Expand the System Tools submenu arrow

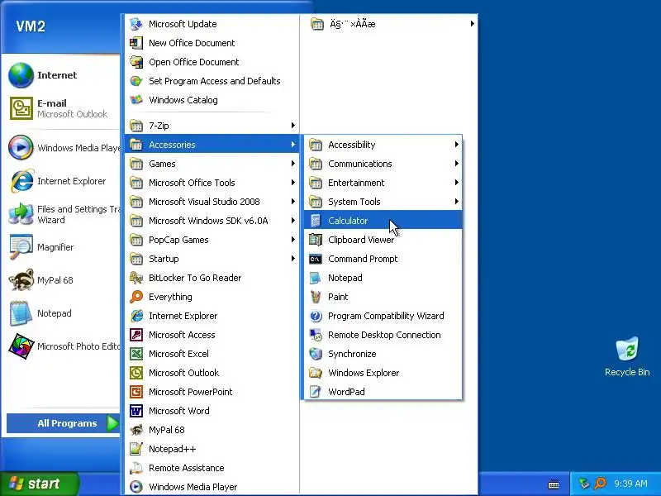(x=457, y=201)
